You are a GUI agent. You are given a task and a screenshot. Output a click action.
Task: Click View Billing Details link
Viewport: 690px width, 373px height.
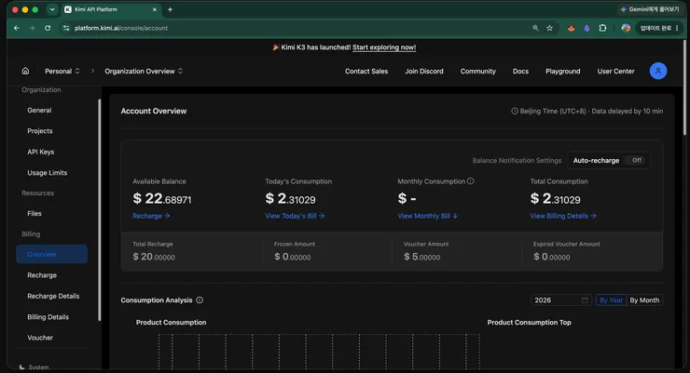point(563,216)
